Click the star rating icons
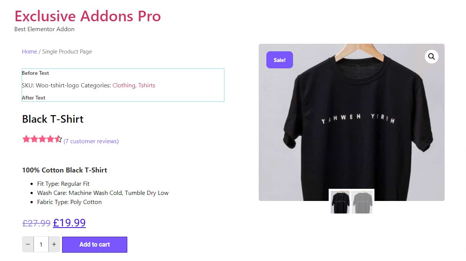 42,139
